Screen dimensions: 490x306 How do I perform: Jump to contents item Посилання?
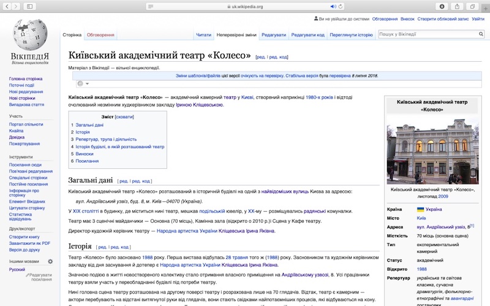coord(87,161)
